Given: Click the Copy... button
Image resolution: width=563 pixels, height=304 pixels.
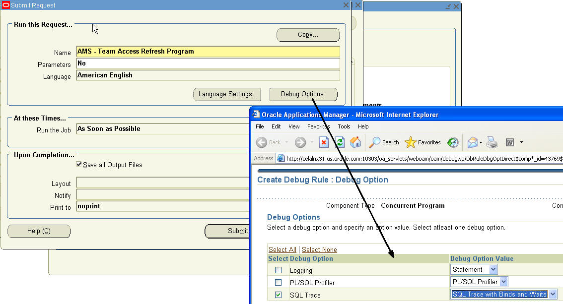Looking at the screenshot, I should coord(308,35).
